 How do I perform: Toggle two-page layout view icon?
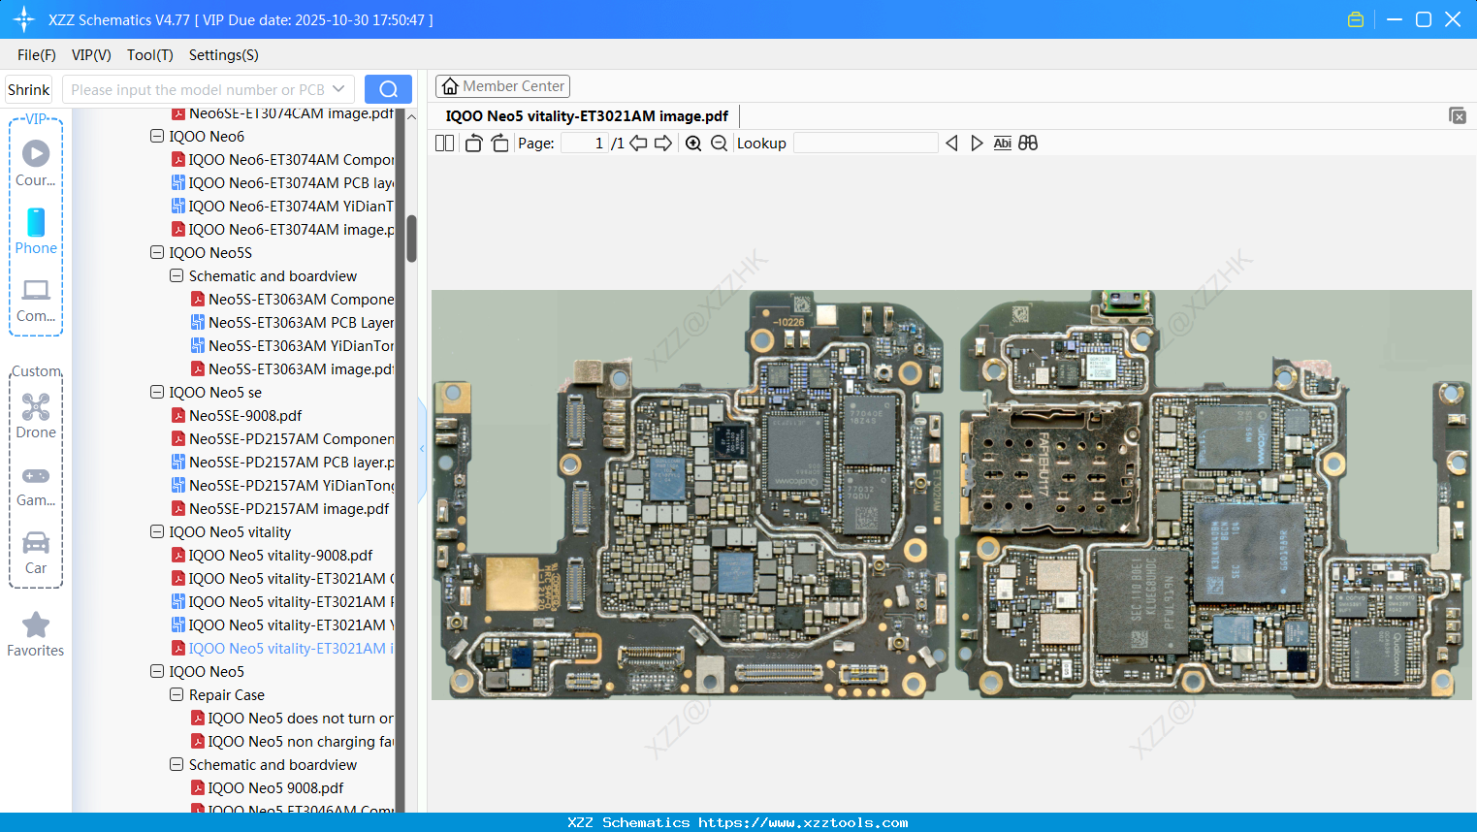(445, 144)
